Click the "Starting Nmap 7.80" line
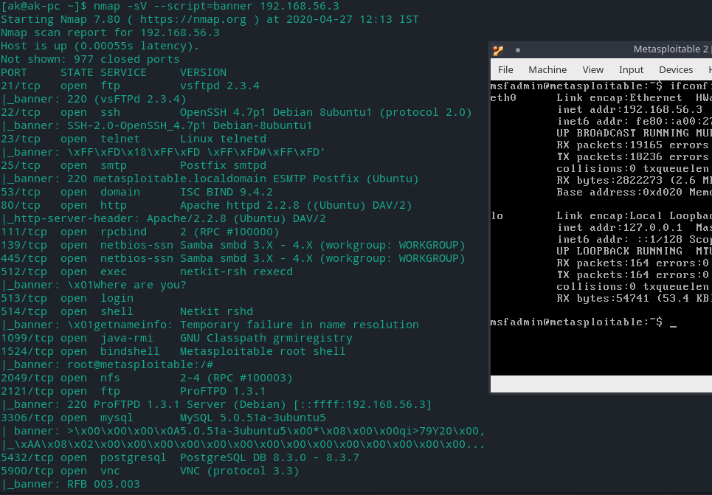This screenshot has height=495, width=712. coord(210,19)
